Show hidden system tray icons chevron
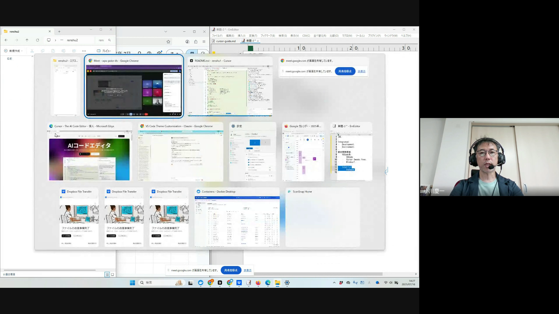 point(334,283)
